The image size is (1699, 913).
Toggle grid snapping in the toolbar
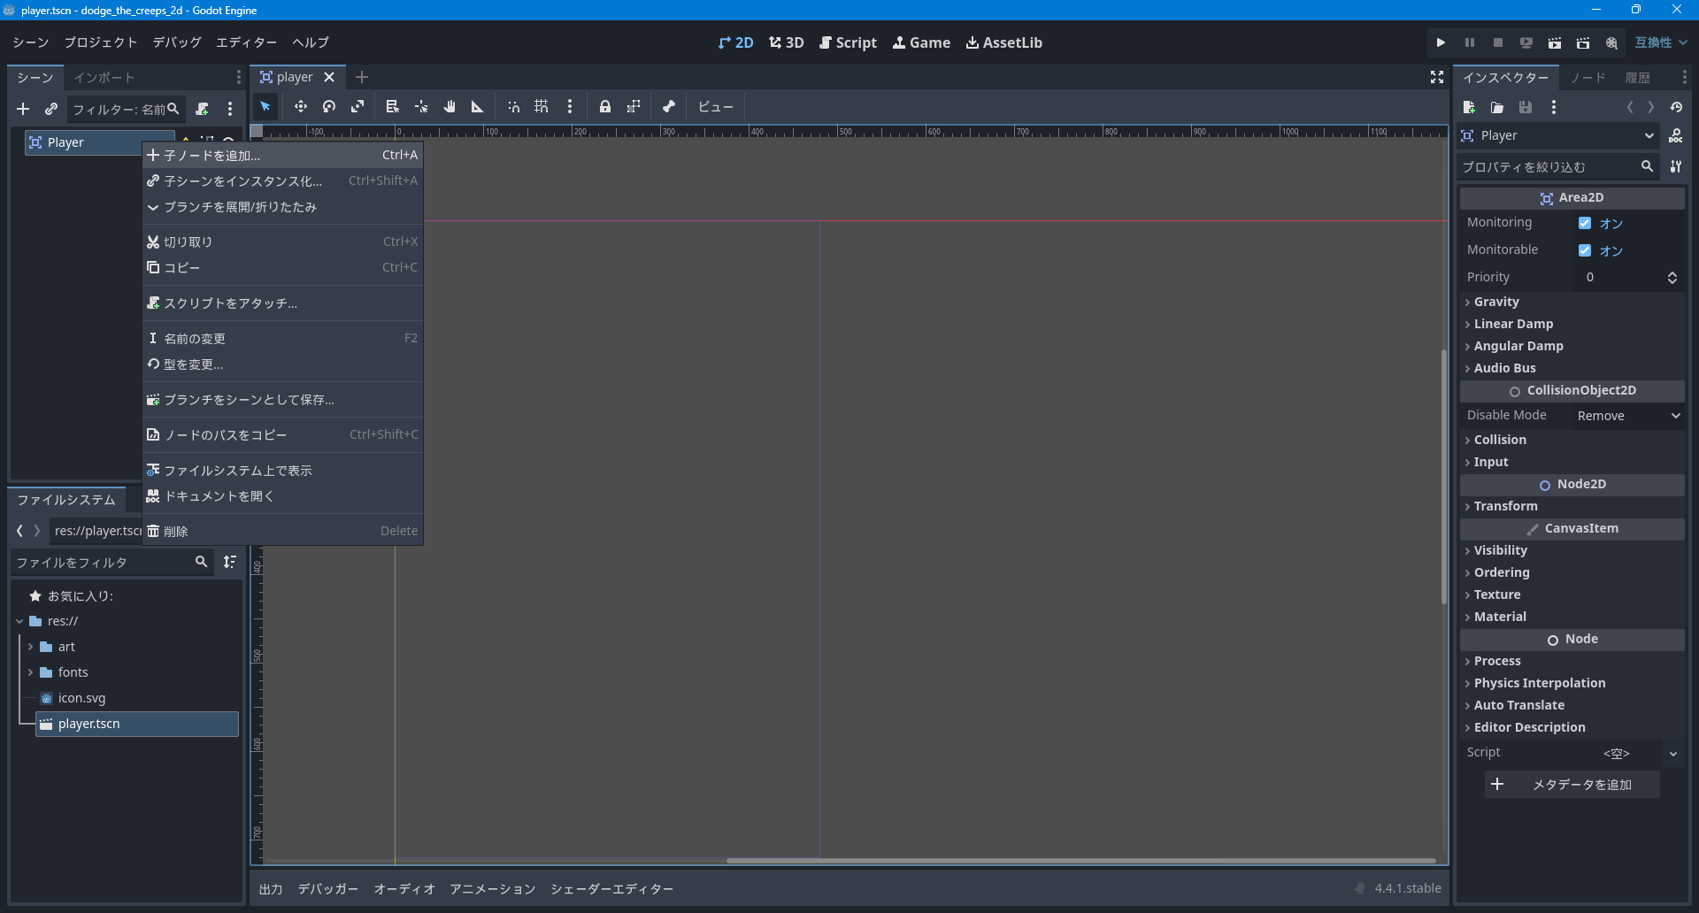click(542, 107)
